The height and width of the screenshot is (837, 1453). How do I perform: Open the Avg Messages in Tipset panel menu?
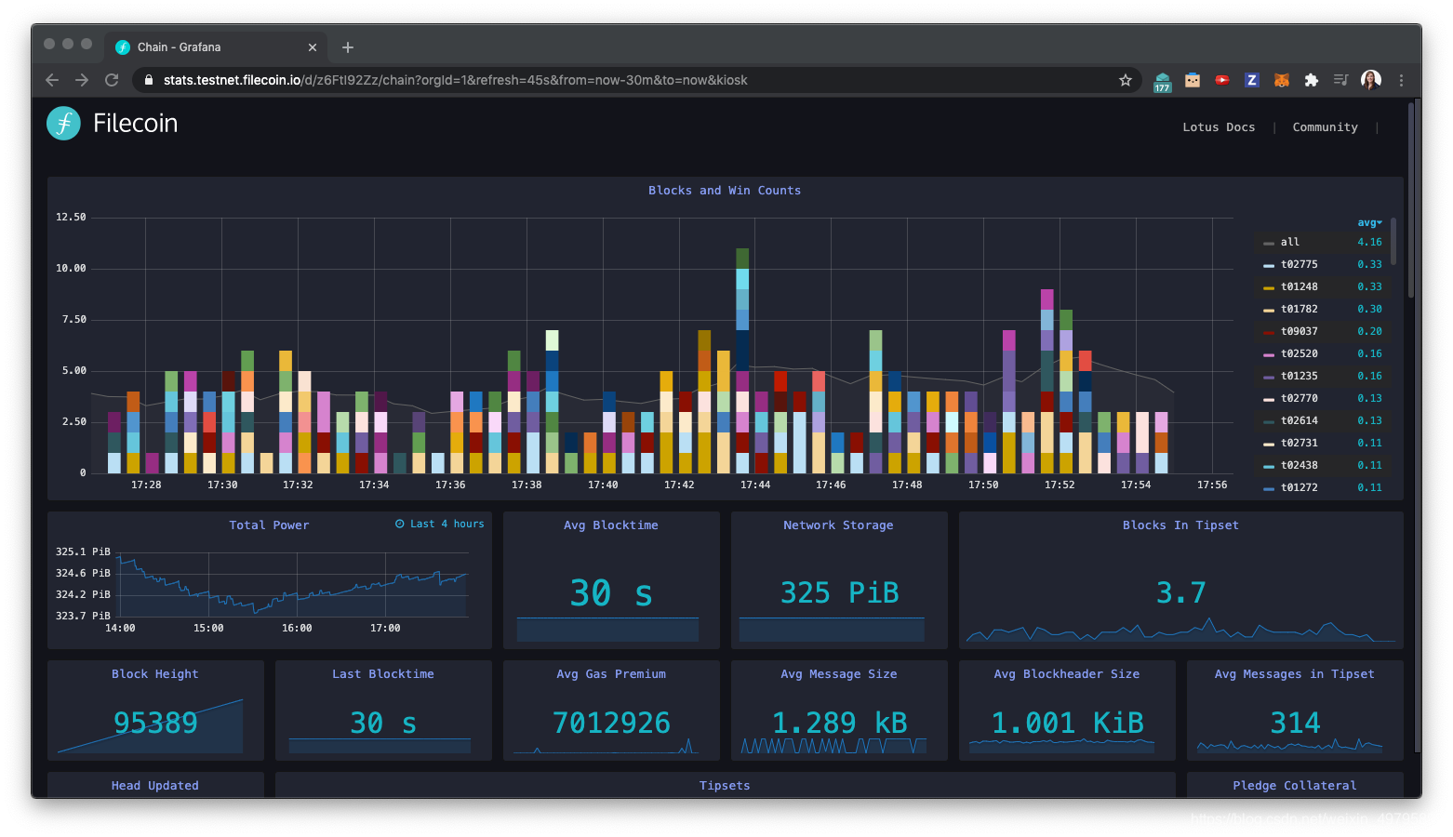pos(1295,674)
